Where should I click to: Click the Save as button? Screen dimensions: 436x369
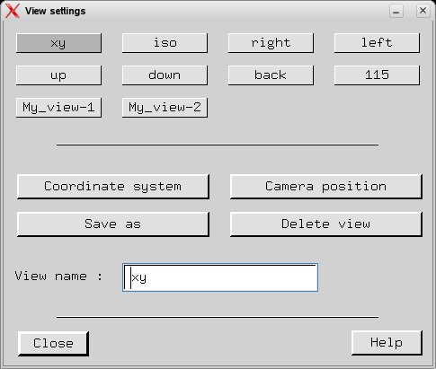click(113, 224)
